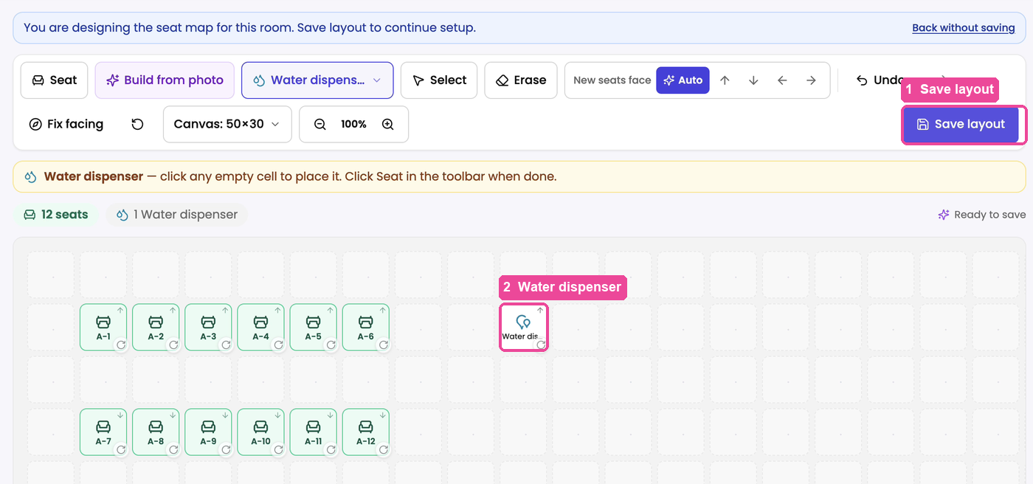Click the 100% zoom level

pyautogui.click(x=353, y=125)
